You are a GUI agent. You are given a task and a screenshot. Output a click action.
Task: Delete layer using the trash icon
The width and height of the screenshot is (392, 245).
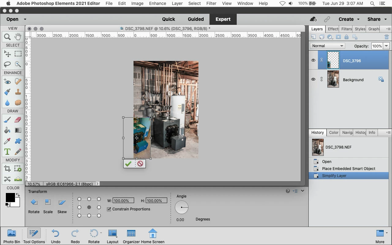pyautogui.click(x=386, y=37)
